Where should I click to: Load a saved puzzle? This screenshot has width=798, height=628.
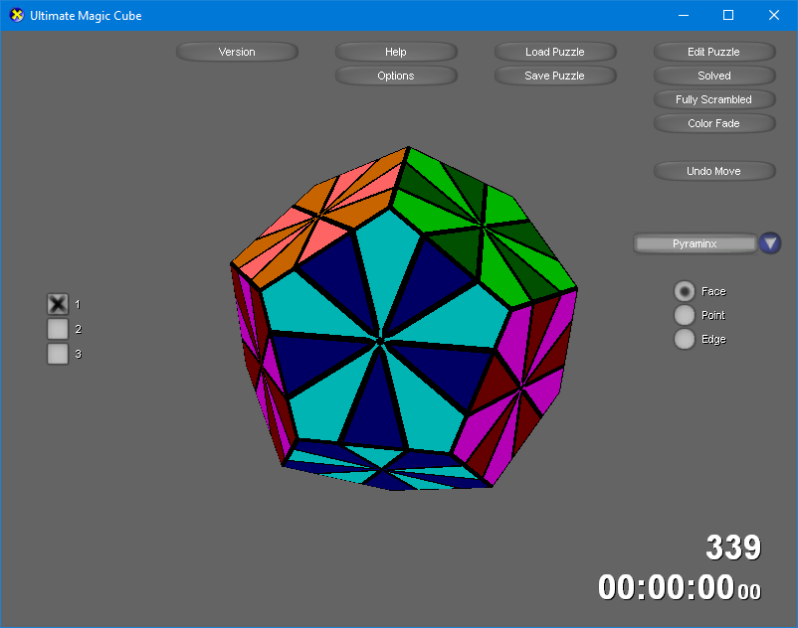[x=555, y=51]
